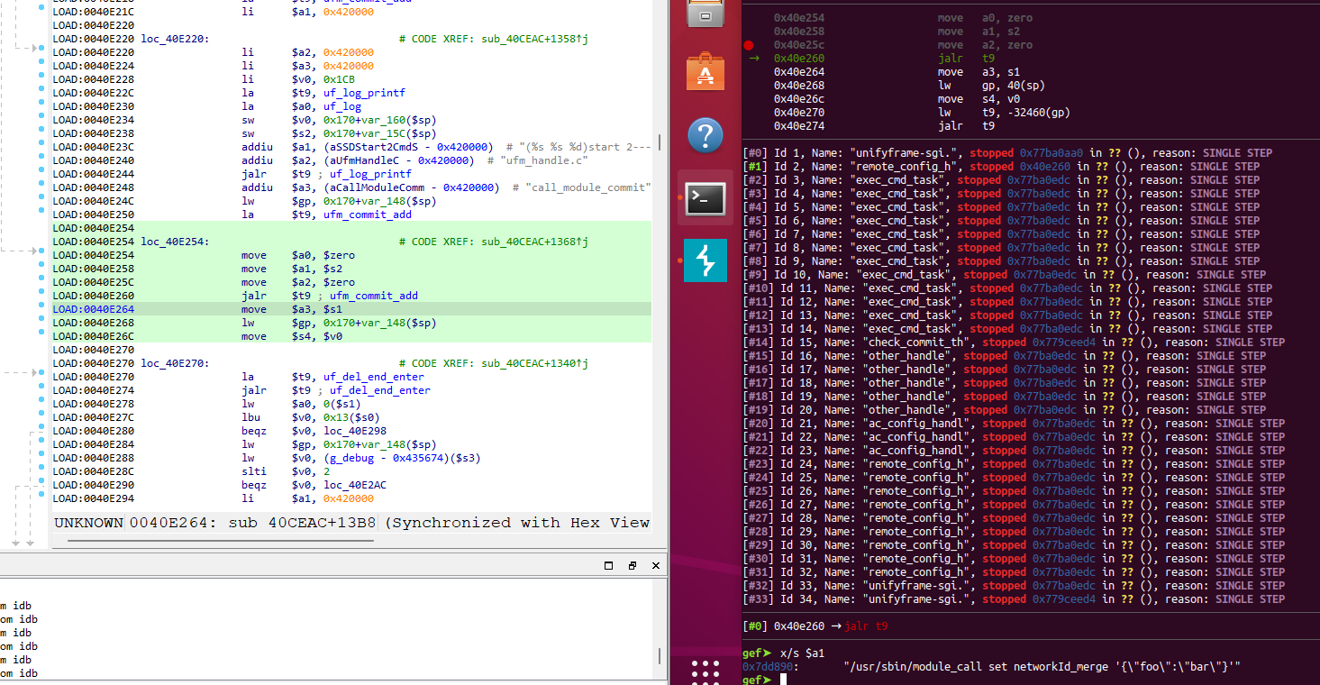The image size is (1320, 685).
Task: Open the Files icon in Ubuntu dock
Action: (705, 14)
